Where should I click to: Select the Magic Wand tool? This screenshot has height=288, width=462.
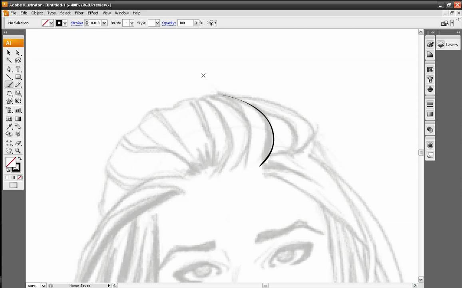(x=9, y=60)
